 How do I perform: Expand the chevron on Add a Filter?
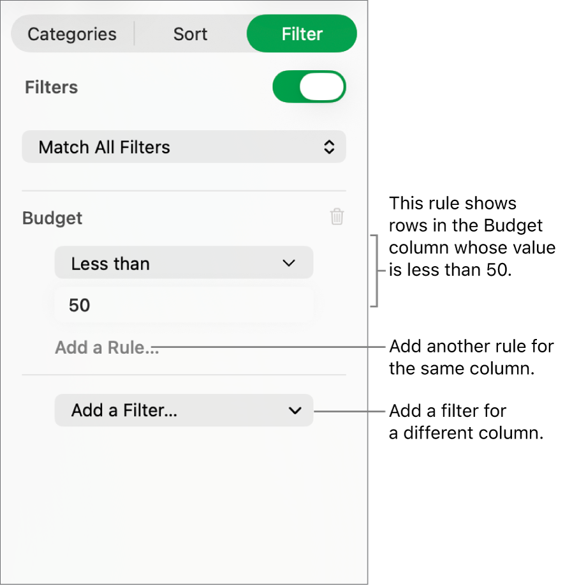point(295,410)
